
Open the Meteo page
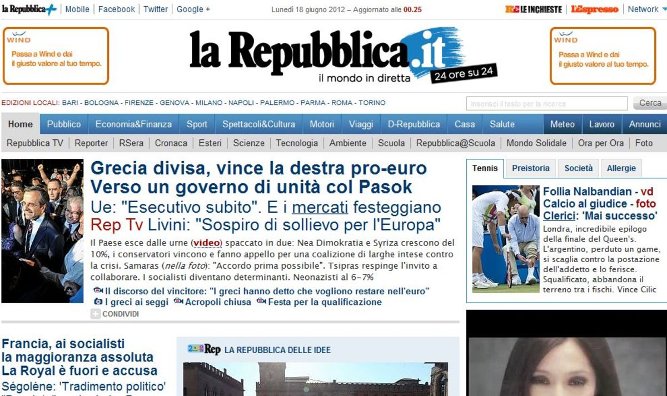pyautogui.click(x=563, y=124)
